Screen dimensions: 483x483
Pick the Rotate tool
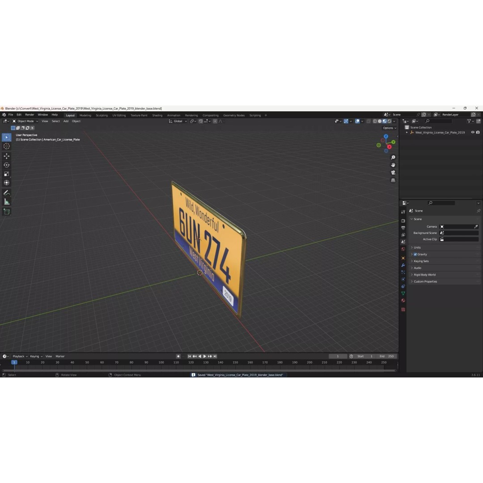pyautogui.click(x=6, y=165)
